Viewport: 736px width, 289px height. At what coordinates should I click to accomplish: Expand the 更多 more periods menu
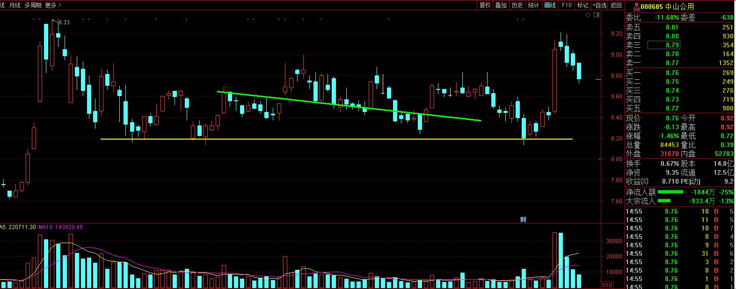click(53, 5)
